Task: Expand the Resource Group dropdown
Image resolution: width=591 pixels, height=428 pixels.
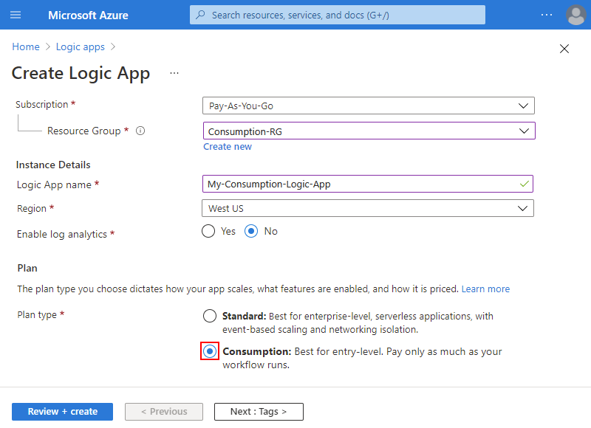Action: [368, 131]
